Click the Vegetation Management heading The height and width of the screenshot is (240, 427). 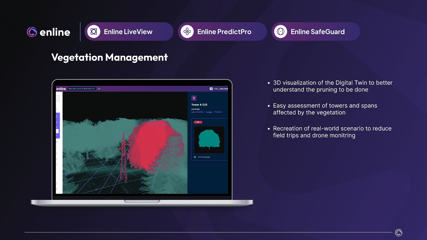[x=109, y=57]
